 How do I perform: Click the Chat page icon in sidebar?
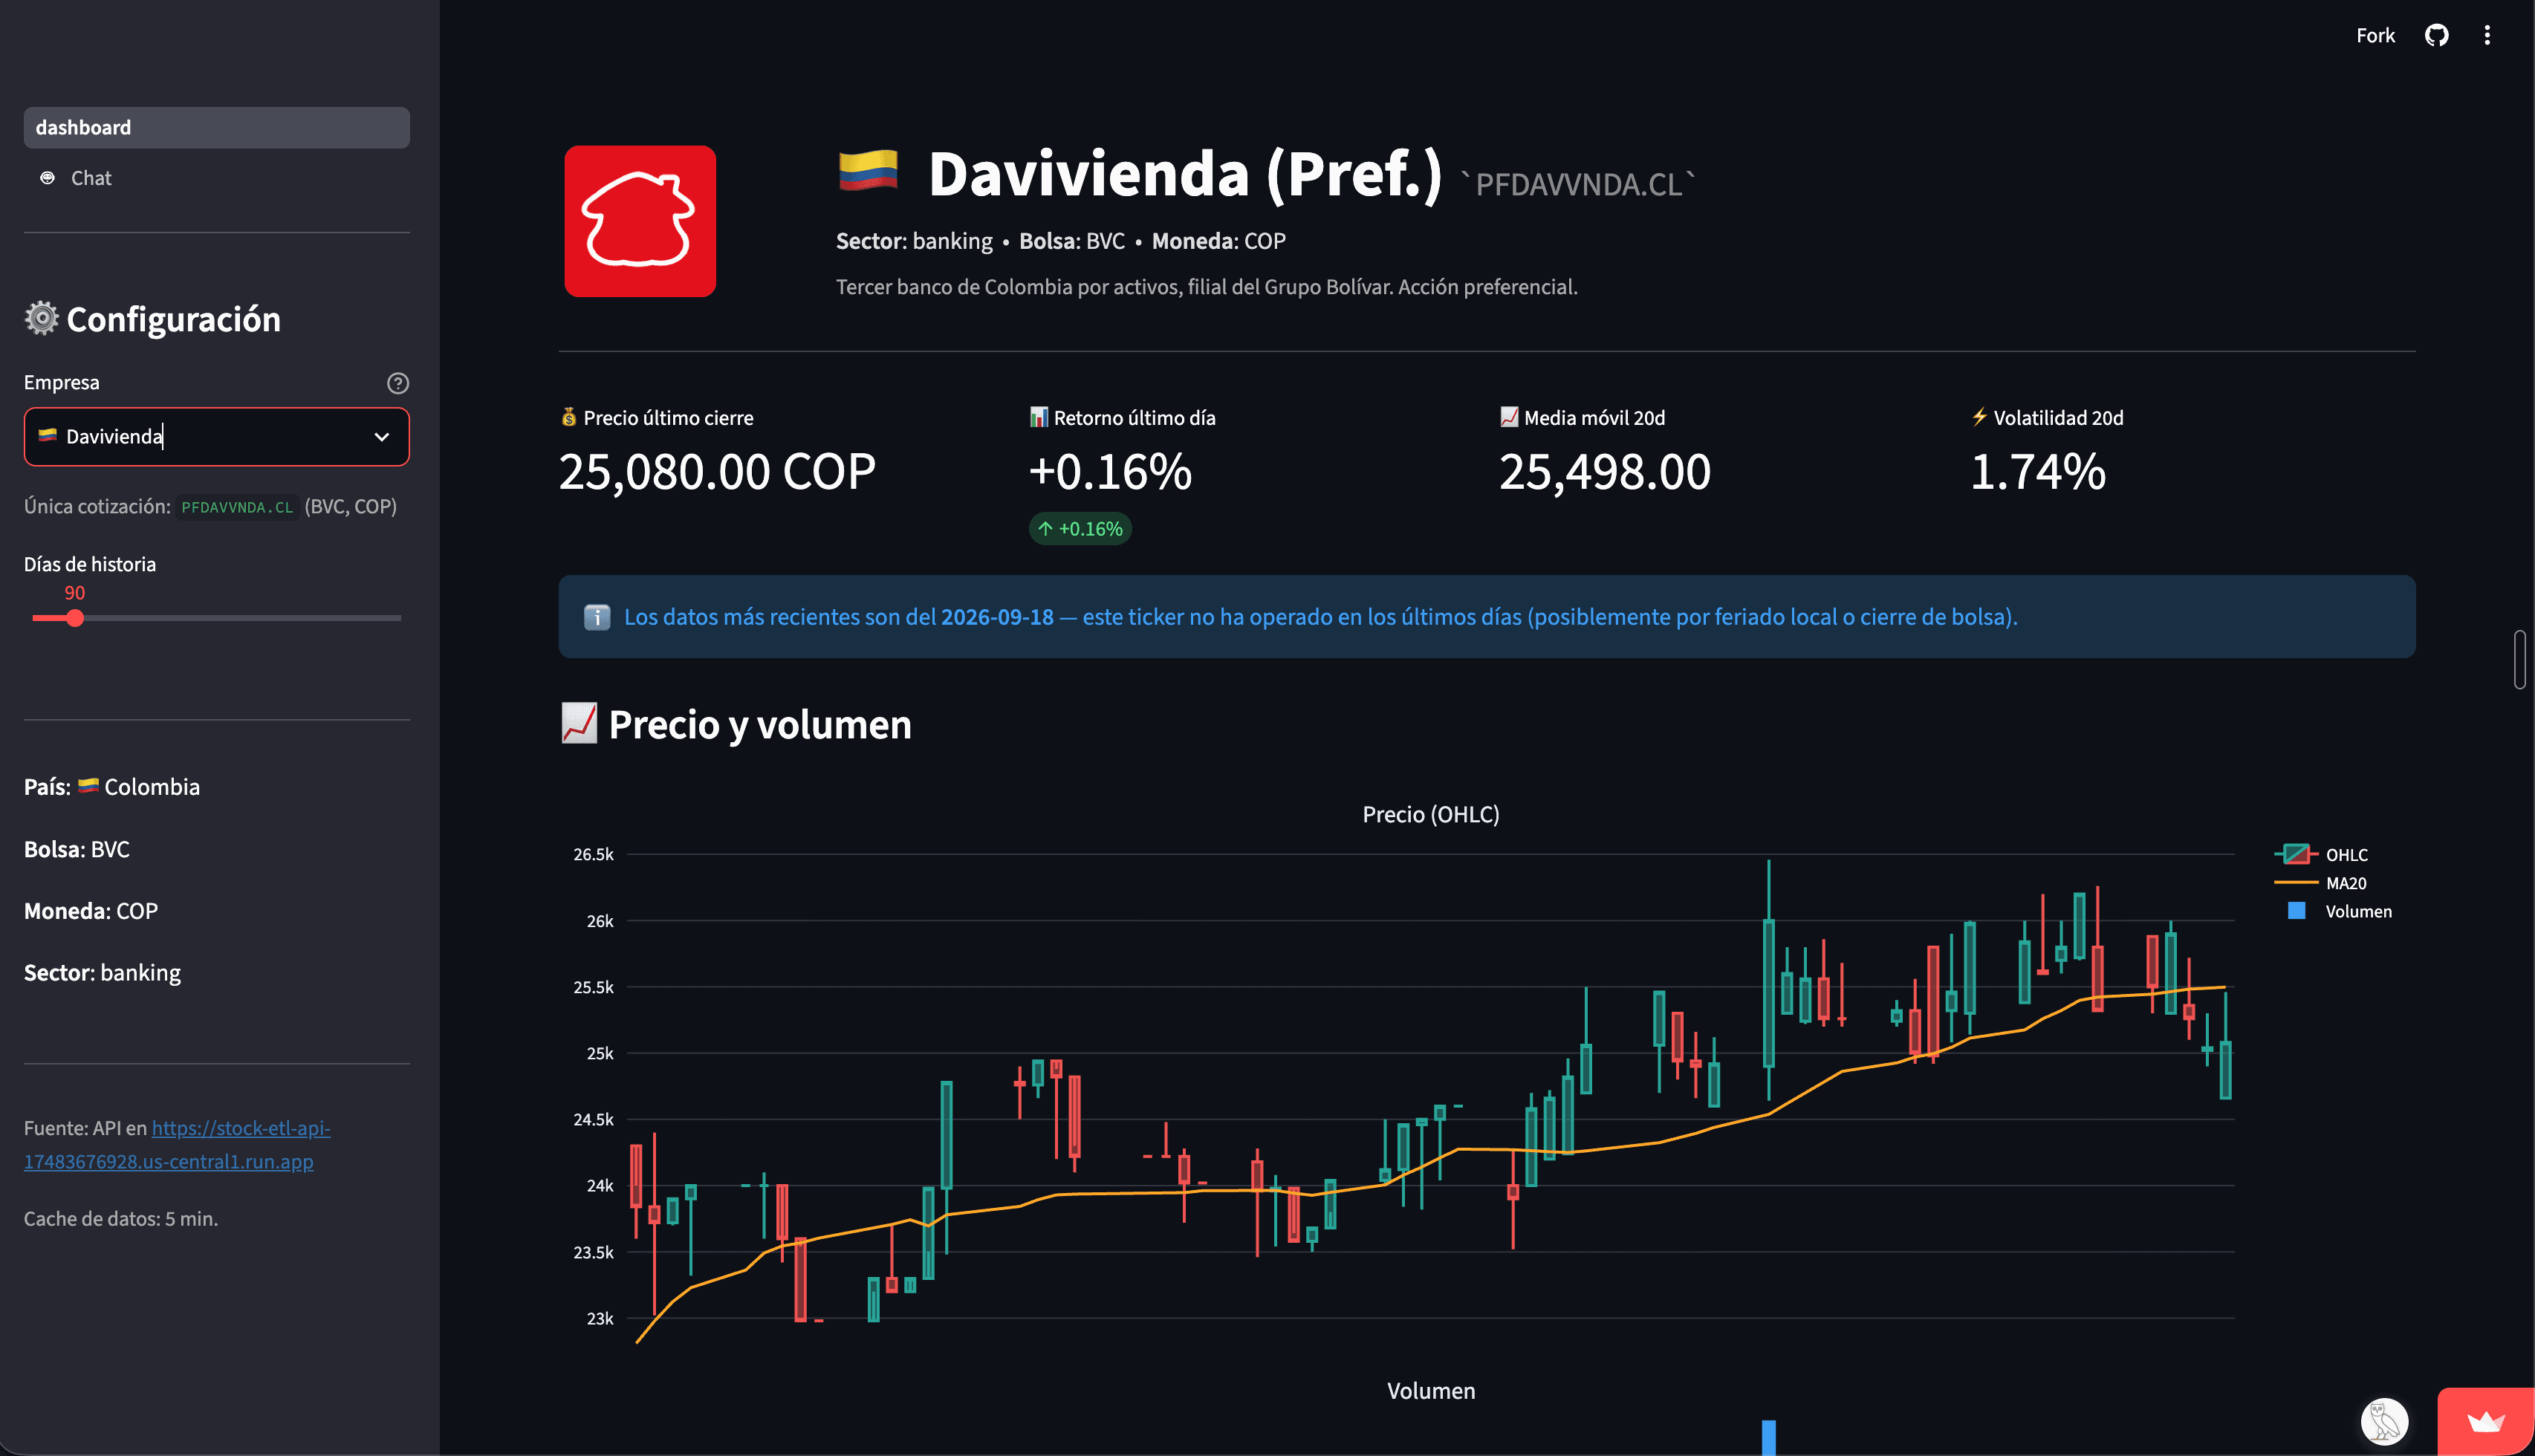click(x=47, y=178)
